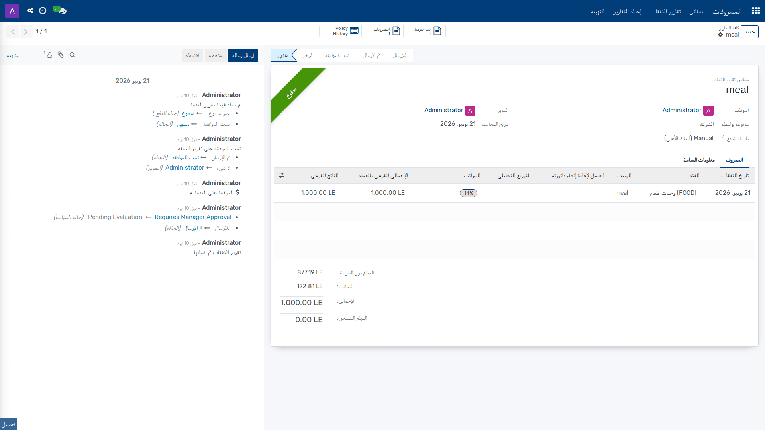Adjust table columns with the sliders icon
The image size is (765, 430).
click(x=281, y=175)
